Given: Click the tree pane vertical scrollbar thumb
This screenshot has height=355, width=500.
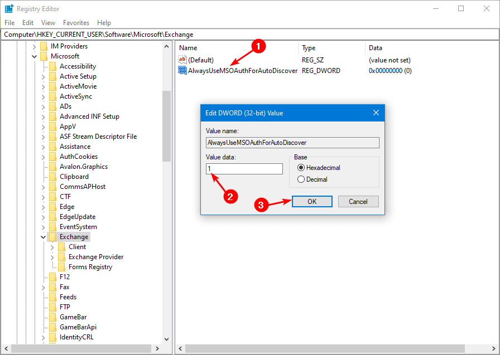Looking at the screenshot, I should click(x=166, y=126).
